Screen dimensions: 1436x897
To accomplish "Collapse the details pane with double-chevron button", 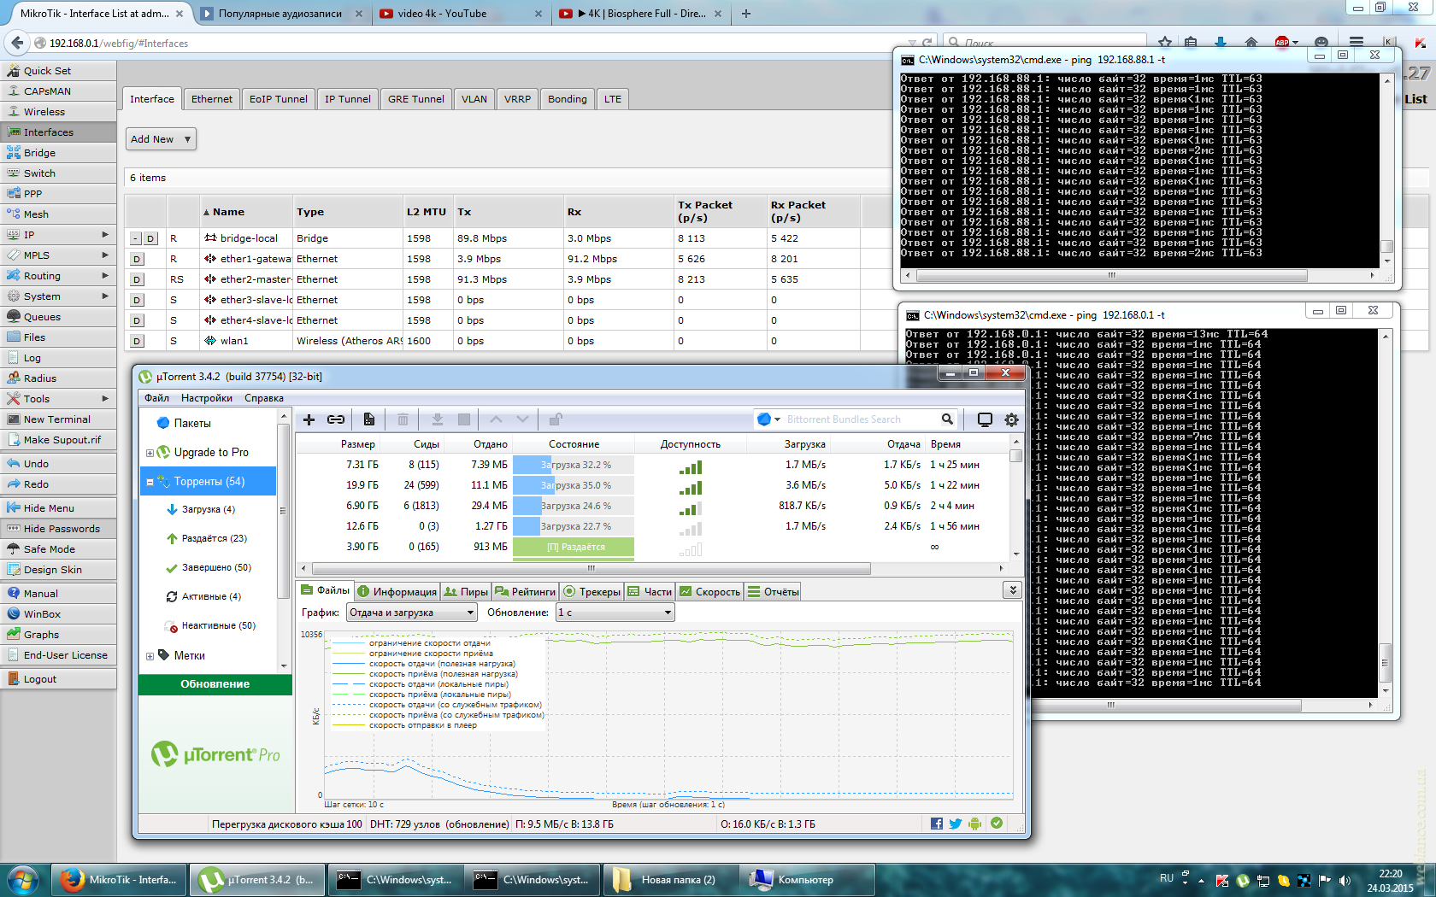I will coord(1012,590).
